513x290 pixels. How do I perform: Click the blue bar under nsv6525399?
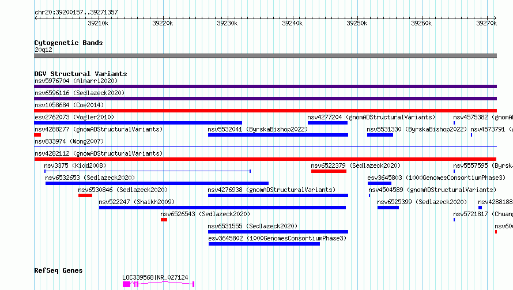pos(388,208)
